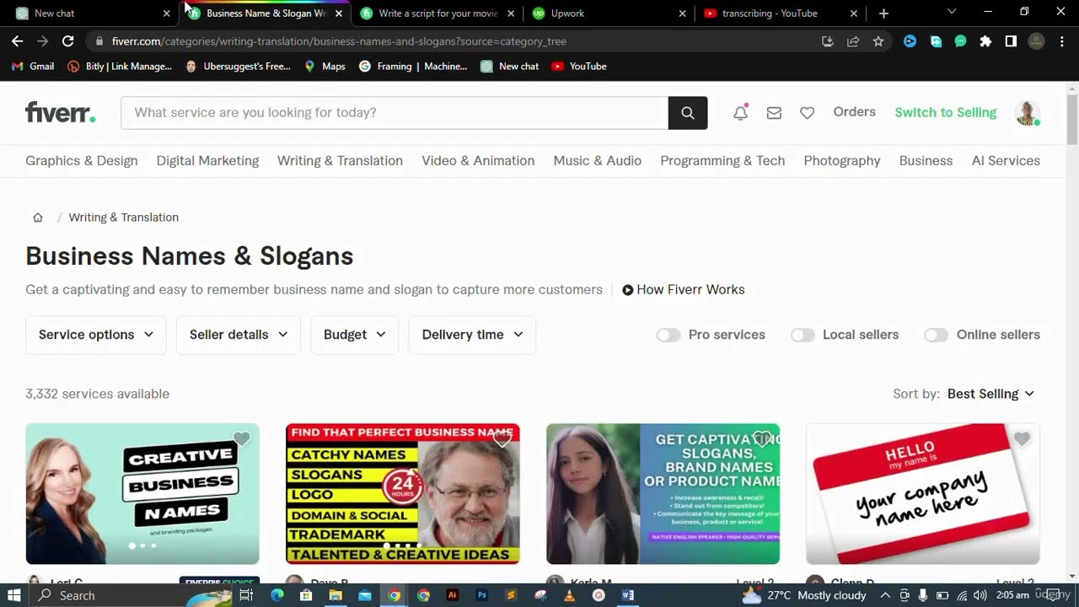Image resolution: width=1079 pixels, height=607 pixels.
Task: Expand the Delivery time filter
Action: pyautogui.click(x=472, y=335)
